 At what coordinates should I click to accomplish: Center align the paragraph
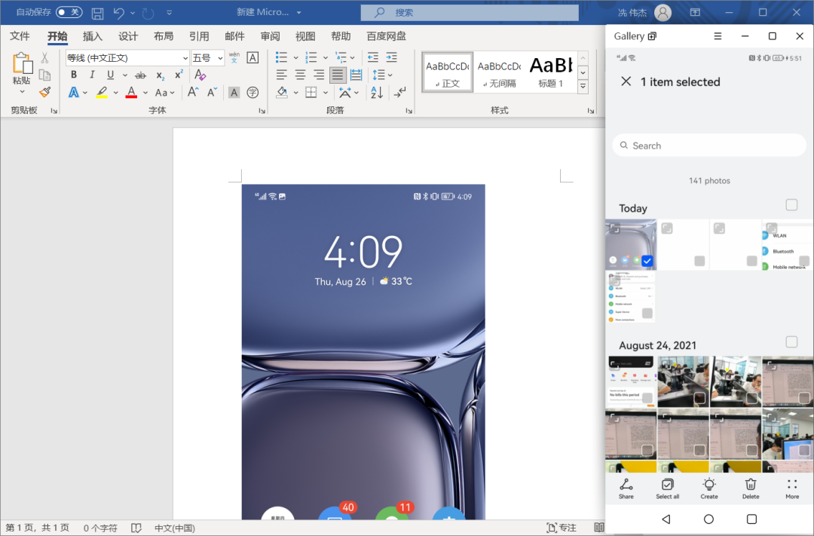click(x=300, y=75)
